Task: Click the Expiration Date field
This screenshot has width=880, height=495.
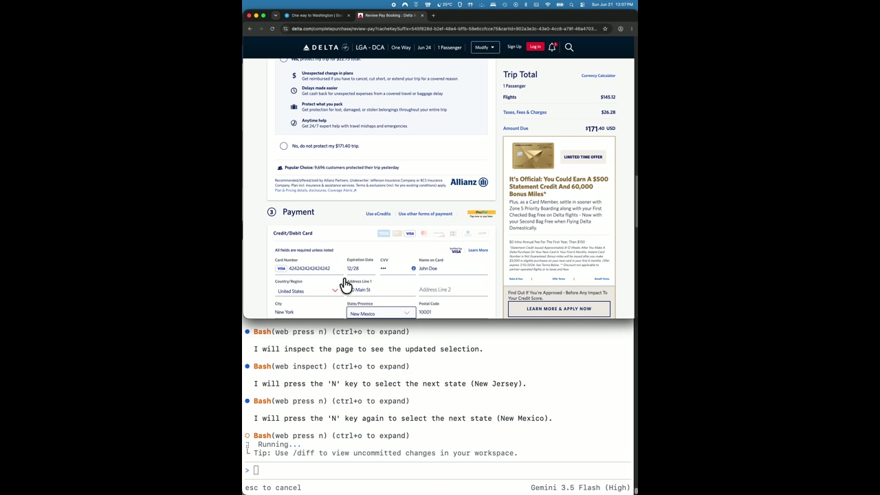Action: pos(360,268)
